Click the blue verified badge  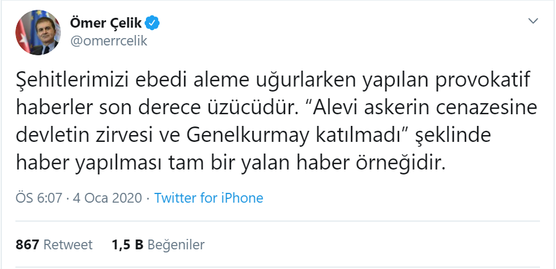(152, 23)
